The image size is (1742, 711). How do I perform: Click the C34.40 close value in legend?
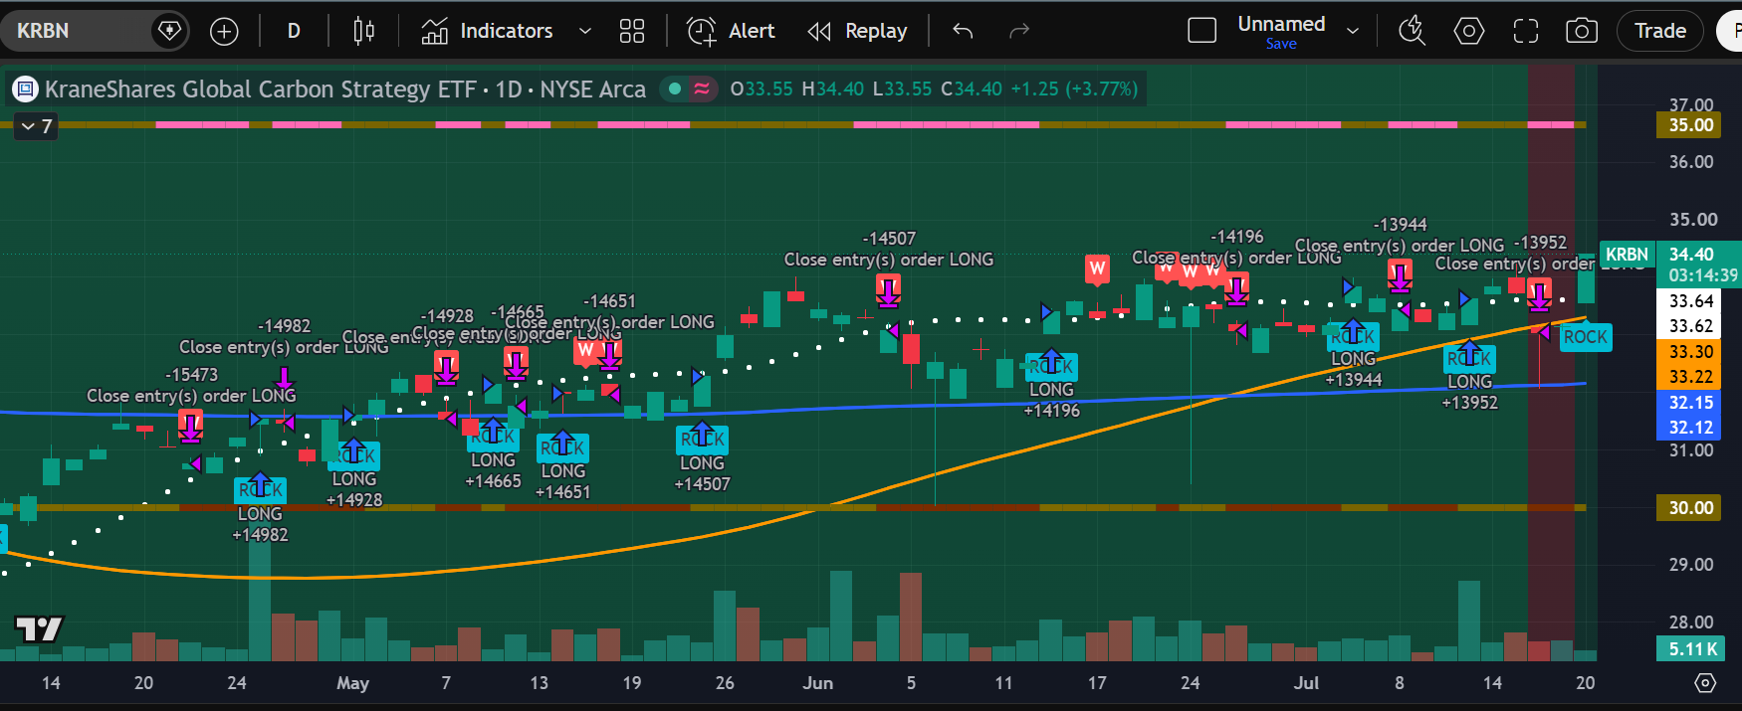pyautogui.click(x=972, y=89)
